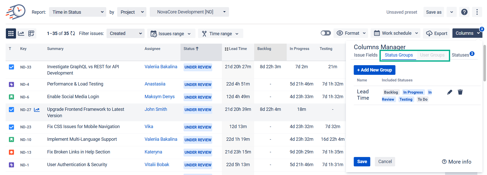Open the pivot table view icon
The image size is (487, 175).
[31, 33]
